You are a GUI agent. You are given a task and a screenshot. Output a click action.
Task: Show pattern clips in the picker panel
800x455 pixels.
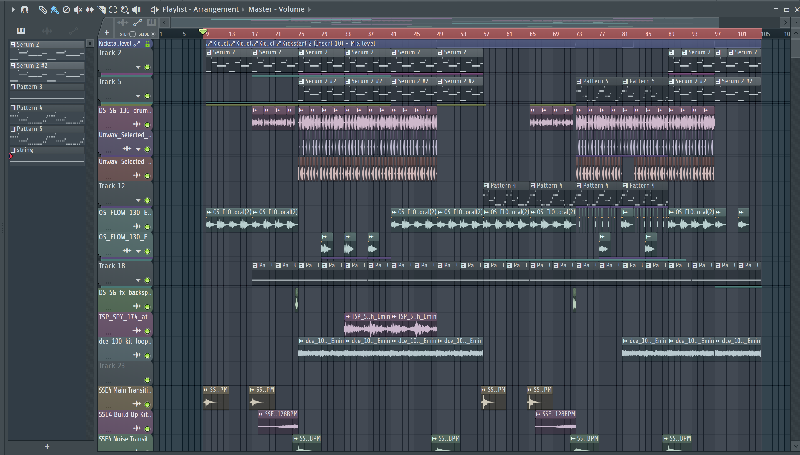point(21,31)
